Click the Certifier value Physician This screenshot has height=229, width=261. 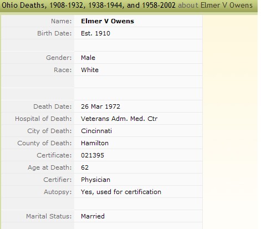[95, 180]
